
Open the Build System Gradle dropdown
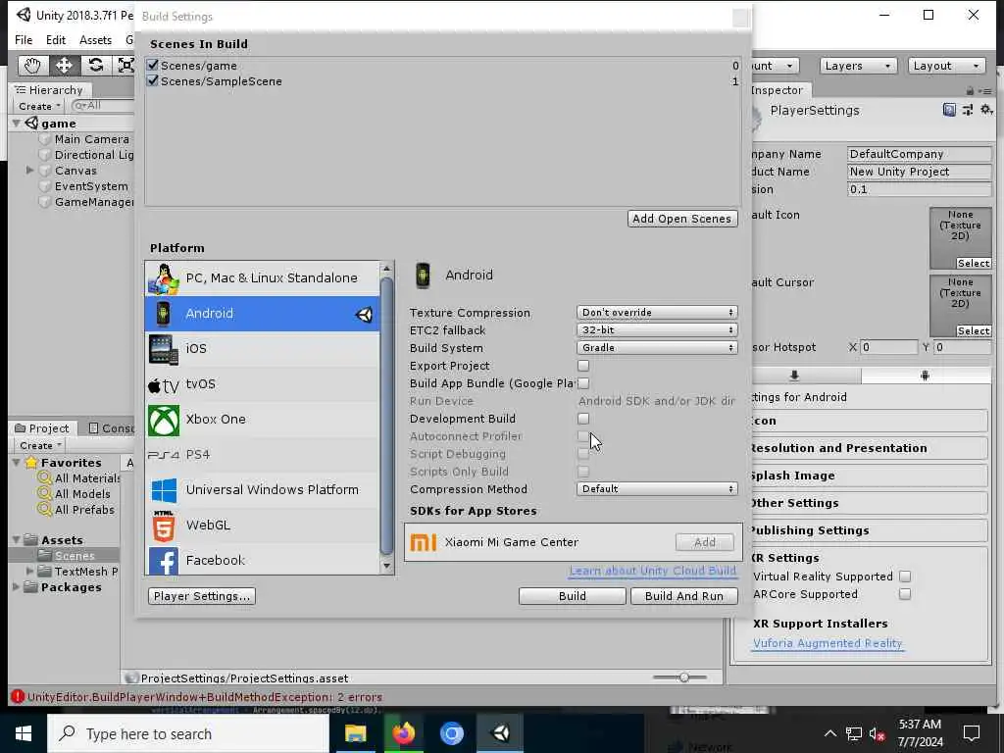pos(657,348)
